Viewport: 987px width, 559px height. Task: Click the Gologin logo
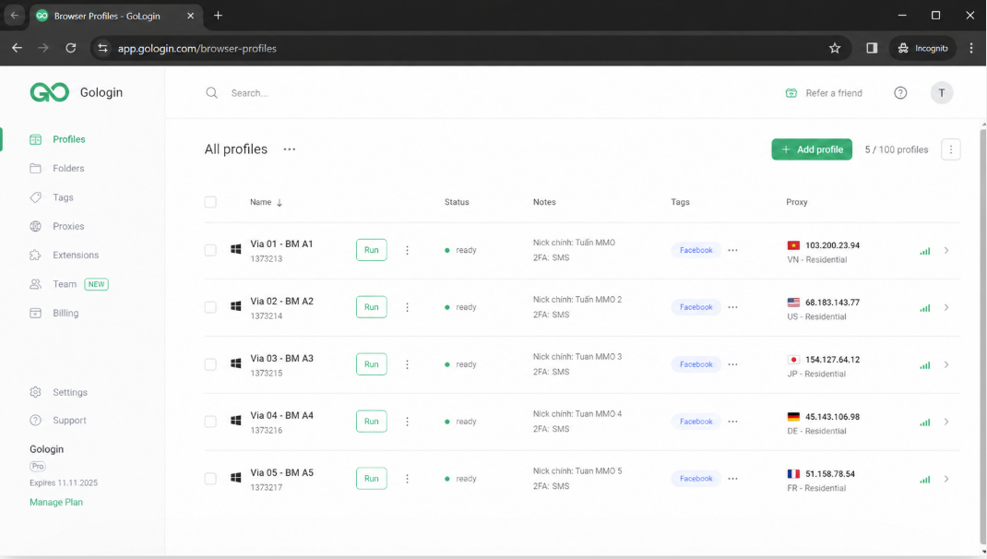50,92
